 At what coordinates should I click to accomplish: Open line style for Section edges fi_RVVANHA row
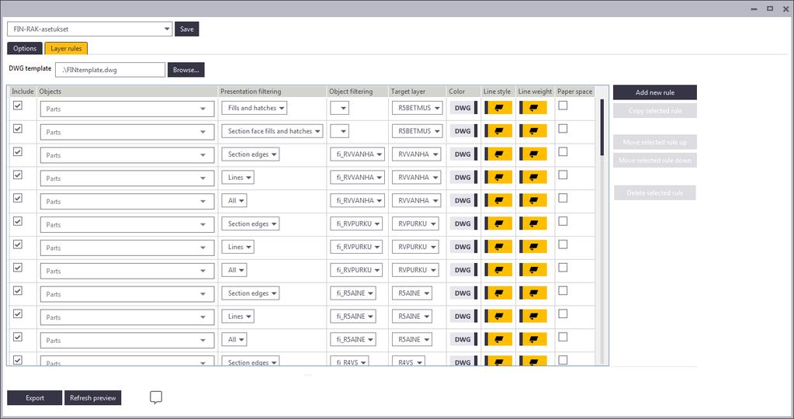pos(498,154)
